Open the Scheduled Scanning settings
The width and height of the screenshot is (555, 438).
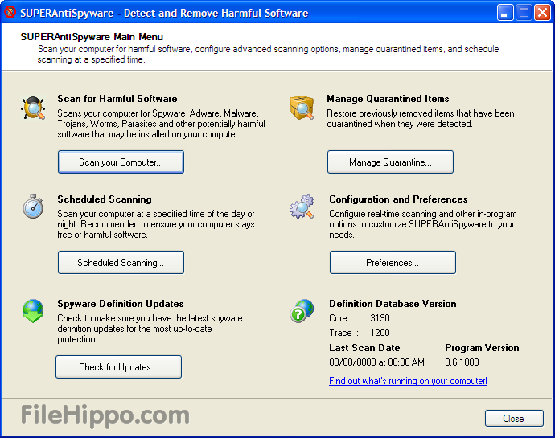(x=121, y=263)
